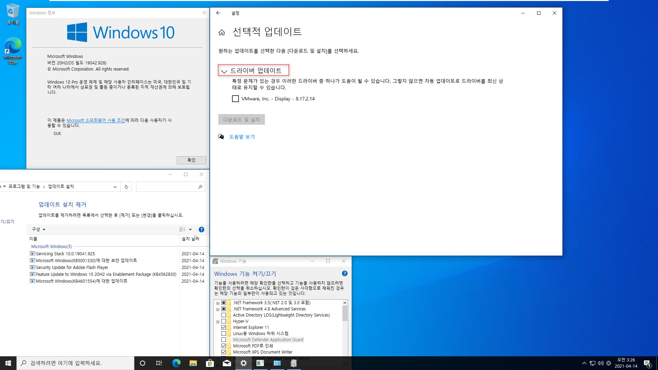Open the volume tray icon
Screen dimensions: 658x370
coord(600,363)
